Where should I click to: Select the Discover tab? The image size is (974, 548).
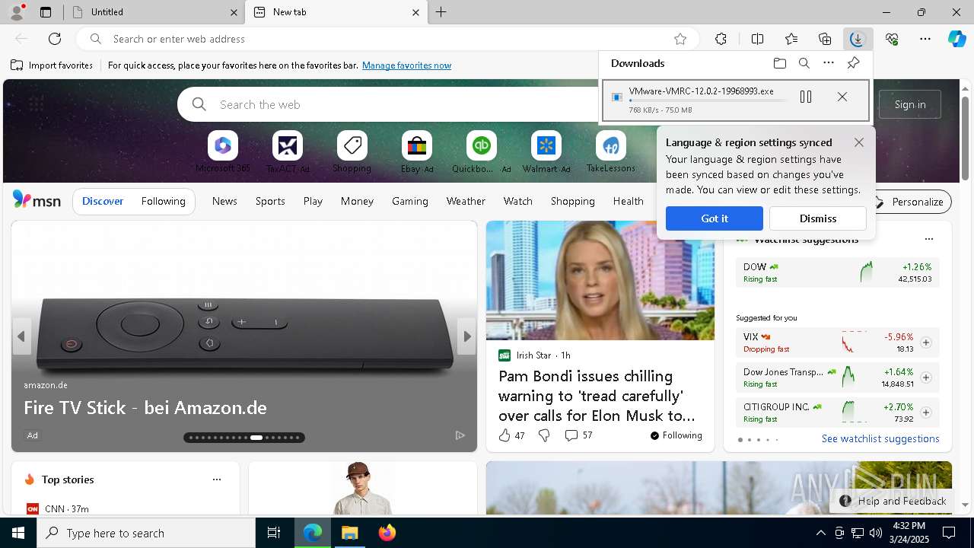[103, 201]
